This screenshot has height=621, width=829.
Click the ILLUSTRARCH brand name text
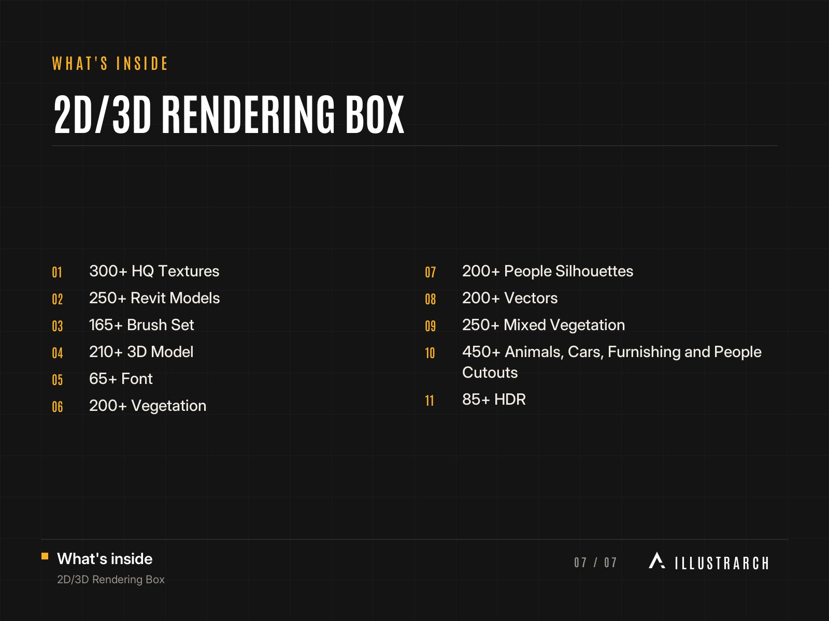click(x=722, y=563)
